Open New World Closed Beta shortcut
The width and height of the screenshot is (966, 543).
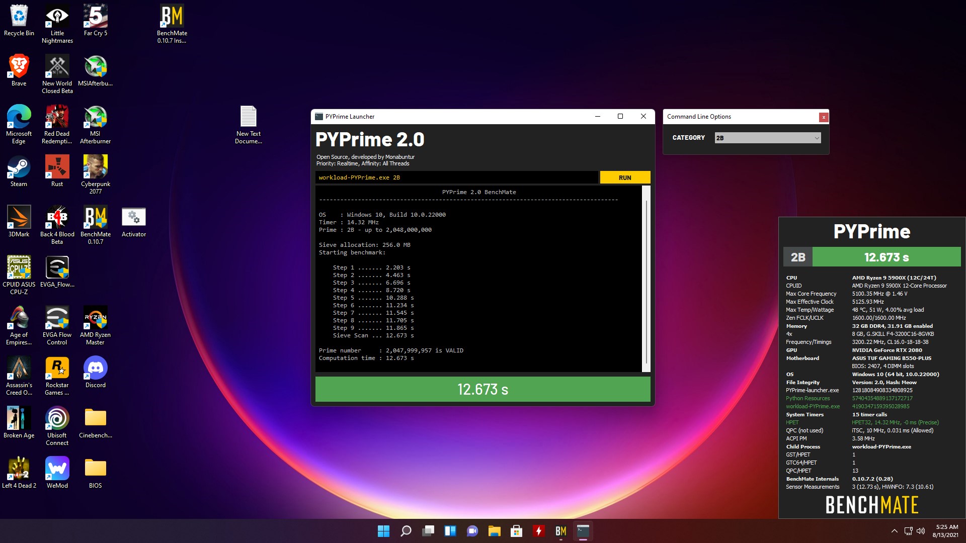[57, 74]
